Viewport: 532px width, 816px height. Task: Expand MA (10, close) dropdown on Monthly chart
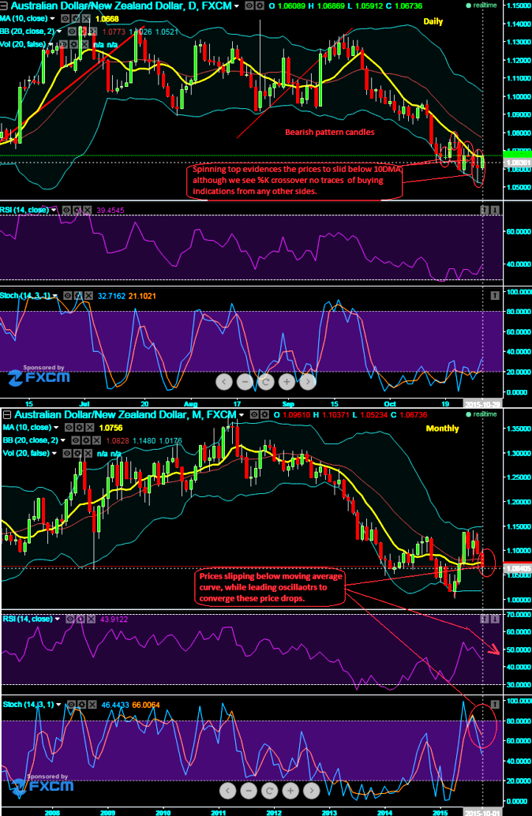pyautogui.click(x=56, y=428)
